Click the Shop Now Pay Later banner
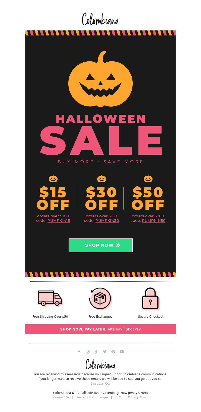 100,329
